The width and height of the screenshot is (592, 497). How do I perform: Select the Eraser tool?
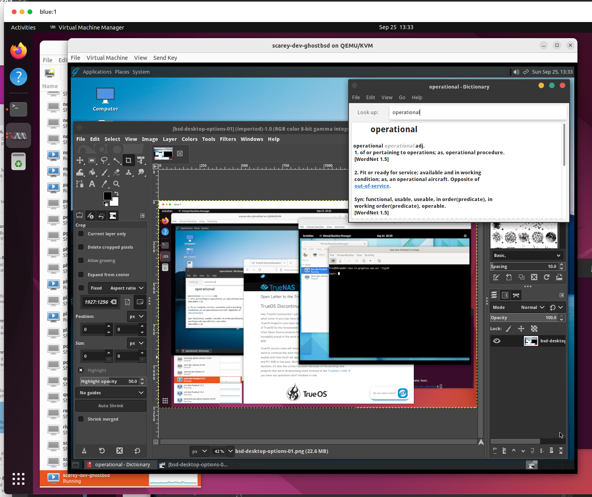pyautogui.click(x=116, y=172)
